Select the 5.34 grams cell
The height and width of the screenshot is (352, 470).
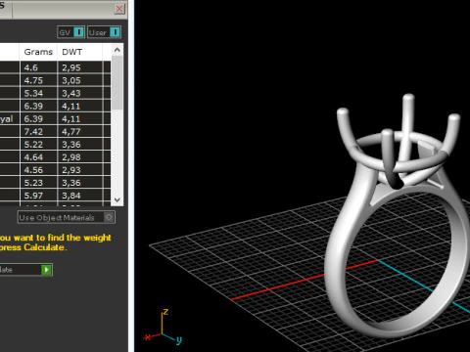coord(38,93)
